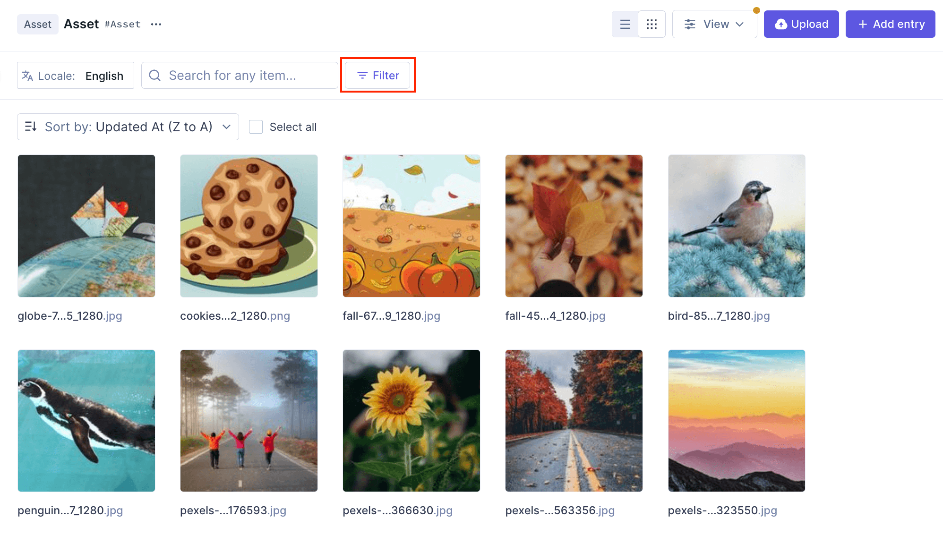Image resolution: width=943 pixels, height=544 pixels.
Task: Click the ellipsis menu next to #Asset
Action: pyautogui.click(x=156, y=24)
